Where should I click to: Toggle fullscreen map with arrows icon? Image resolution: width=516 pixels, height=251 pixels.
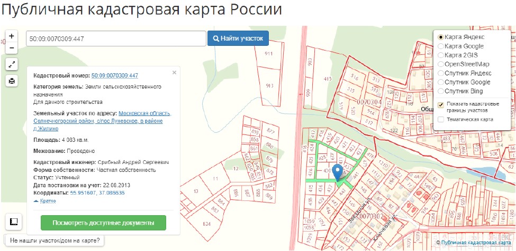pyautogui.click(x=12, y=64)
